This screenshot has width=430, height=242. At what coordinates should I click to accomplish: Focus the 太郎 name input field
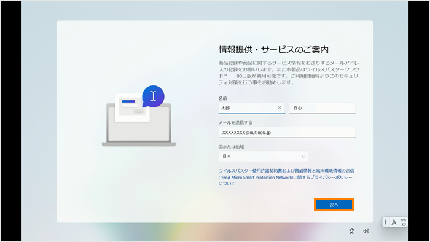pos(251,108)
